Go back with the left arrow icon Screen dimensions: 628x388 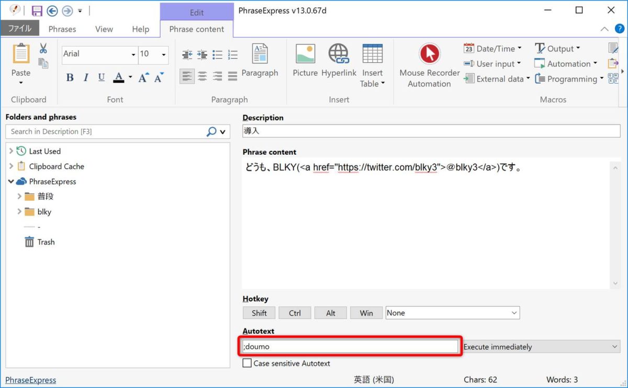52,10
